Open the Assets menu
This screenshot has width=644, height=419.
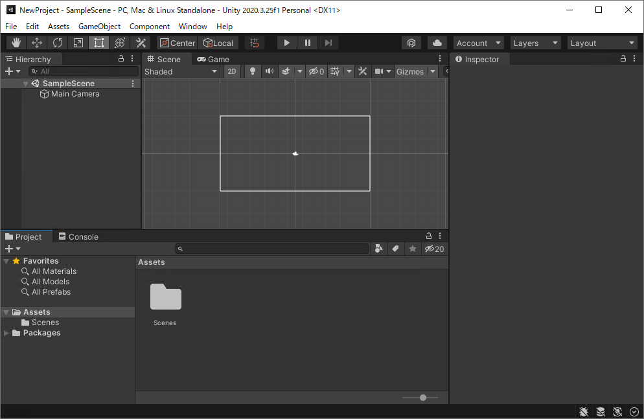click(59, 27)
